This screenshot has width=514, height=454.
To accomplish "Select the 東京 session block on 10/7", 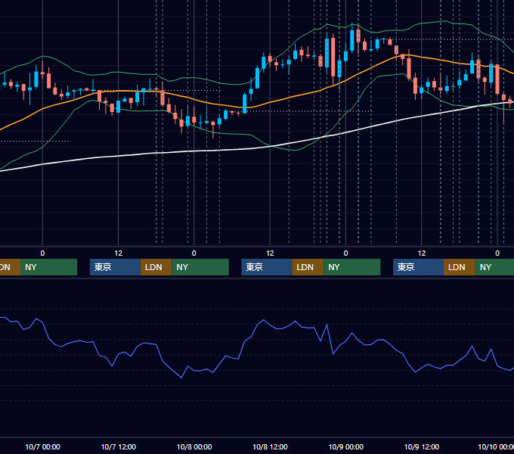I will (115, 267).
